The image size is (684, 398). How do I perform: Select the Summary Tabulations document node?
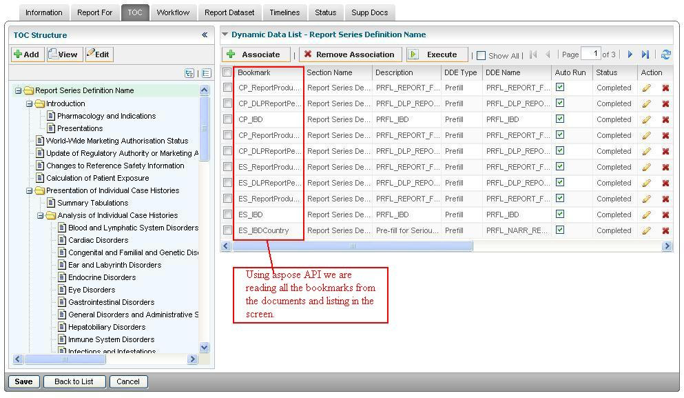pos(93,203)
